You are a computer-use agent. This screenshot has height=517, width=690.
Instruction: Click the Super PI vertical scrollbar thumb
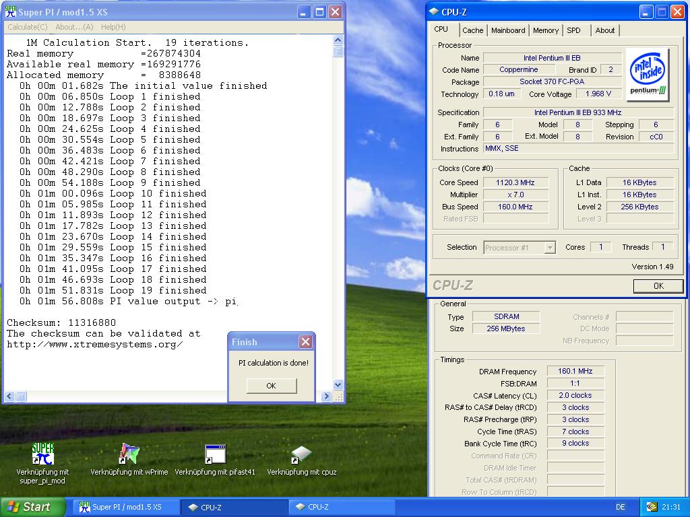[338, 51]
